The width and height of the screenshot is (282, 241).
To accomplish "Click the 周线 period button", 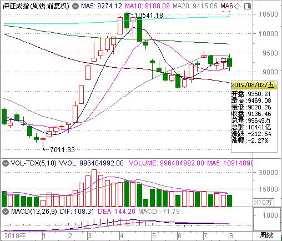I will pos(266,235).
